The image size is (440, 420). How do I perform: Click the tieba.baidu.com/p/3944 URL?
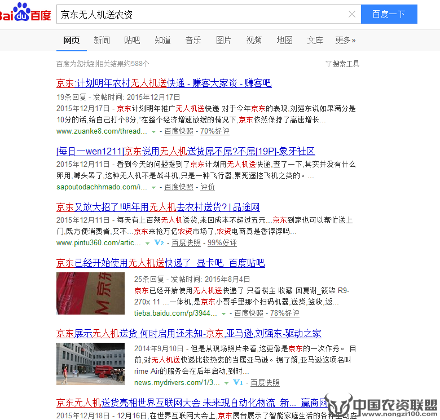pyautogui.click(x=175, y=313)
